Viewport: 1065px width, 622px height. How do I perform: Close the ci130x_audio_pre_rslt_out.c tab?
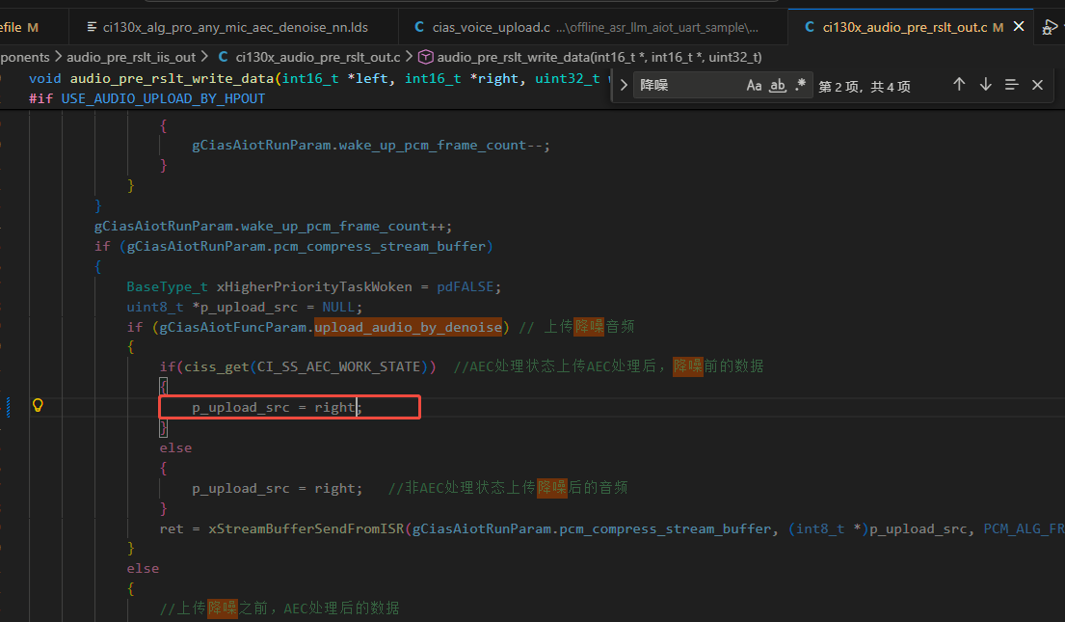pos(1021,27)
